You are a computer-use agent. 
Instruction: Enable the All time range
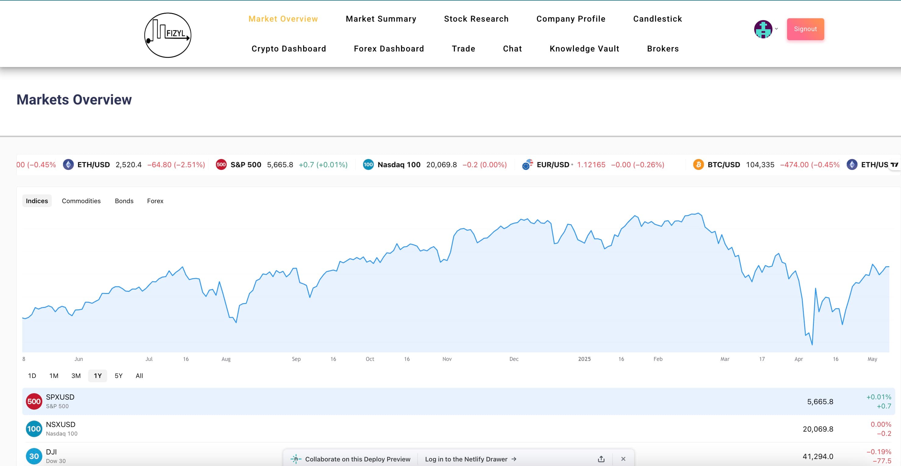(x=139, y=376)
